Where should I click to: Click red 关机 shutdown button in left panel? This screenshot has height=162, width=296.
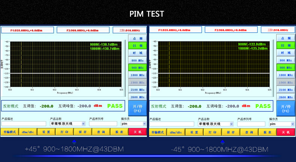[x=138, y=132]
